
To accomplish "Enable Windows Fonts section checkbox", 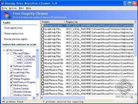I will click(11, 69).
